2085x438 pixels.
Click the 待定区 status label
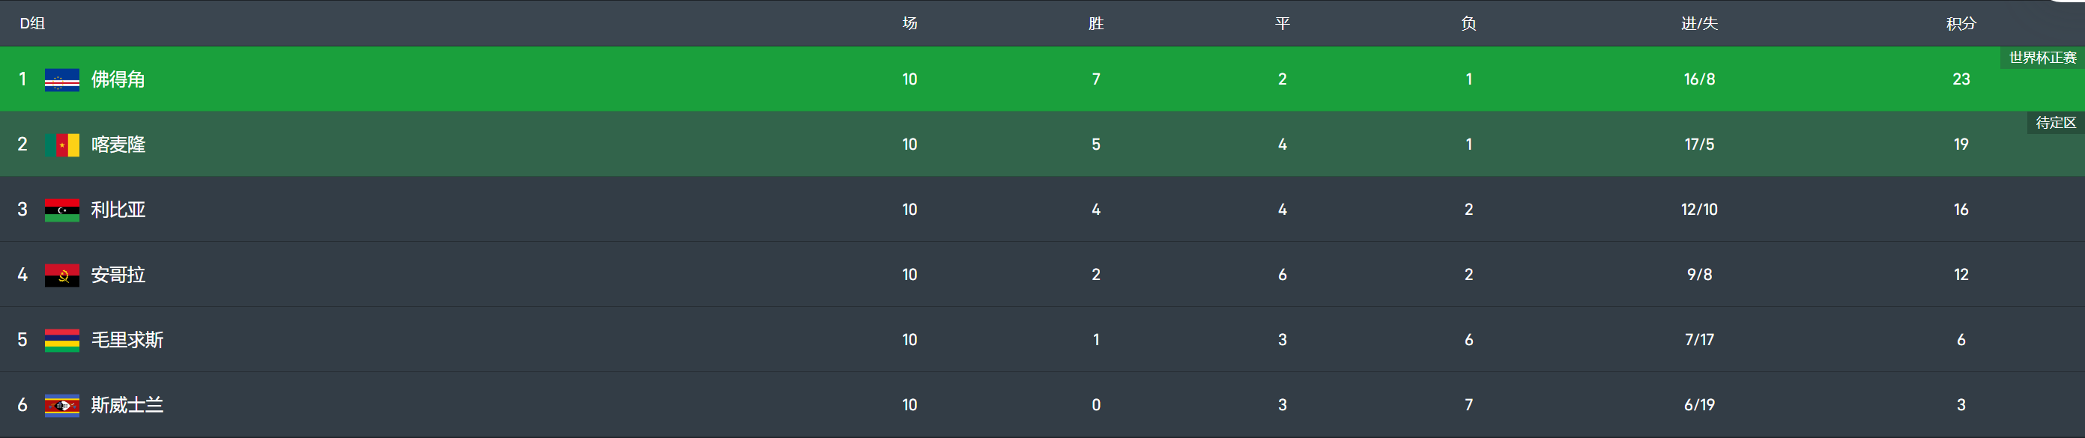point(2055,123)
